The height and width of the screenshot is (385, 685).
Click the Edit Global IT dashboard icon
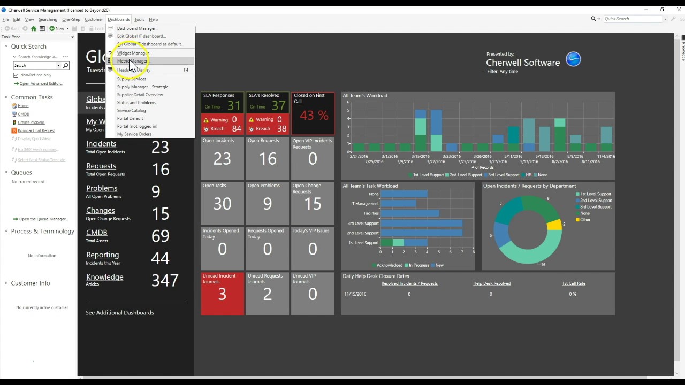coord(110,36)
